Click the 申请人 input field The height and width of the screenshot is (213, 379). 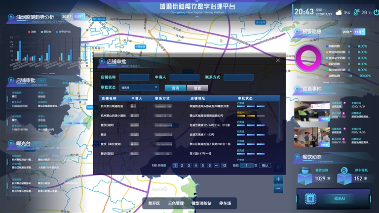pyautogui.click(x=185, y=77)
